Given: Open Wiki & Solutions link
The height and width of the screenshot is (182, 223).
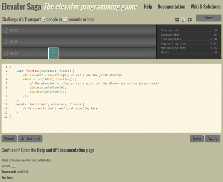Looking at the screenshot, I should tap(206, 6).
